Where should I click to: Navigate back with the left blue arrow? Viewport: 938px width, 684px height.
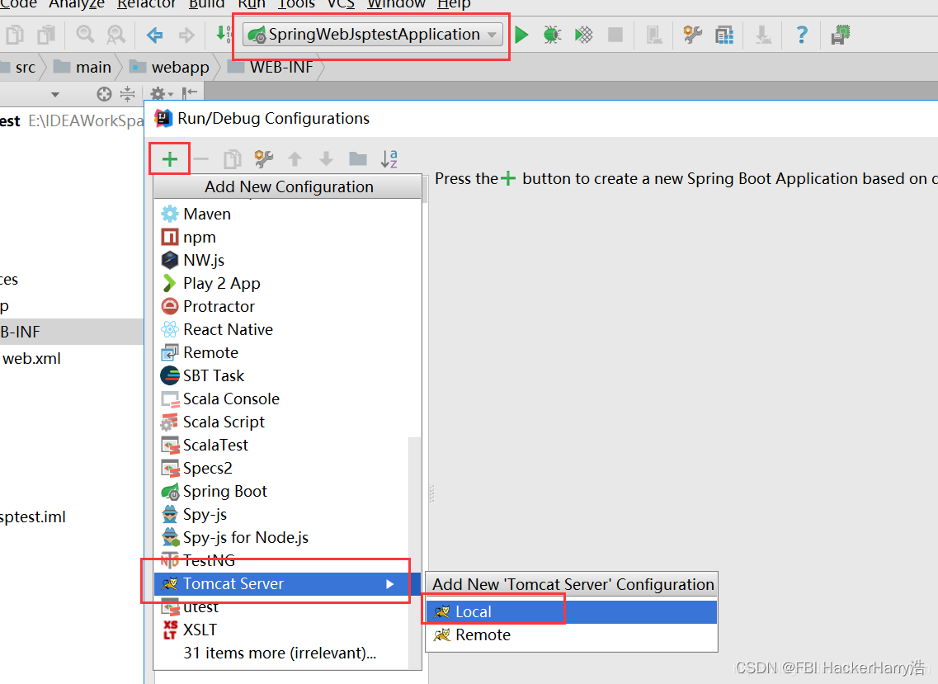pyautogui.click(x=155, y=35)
